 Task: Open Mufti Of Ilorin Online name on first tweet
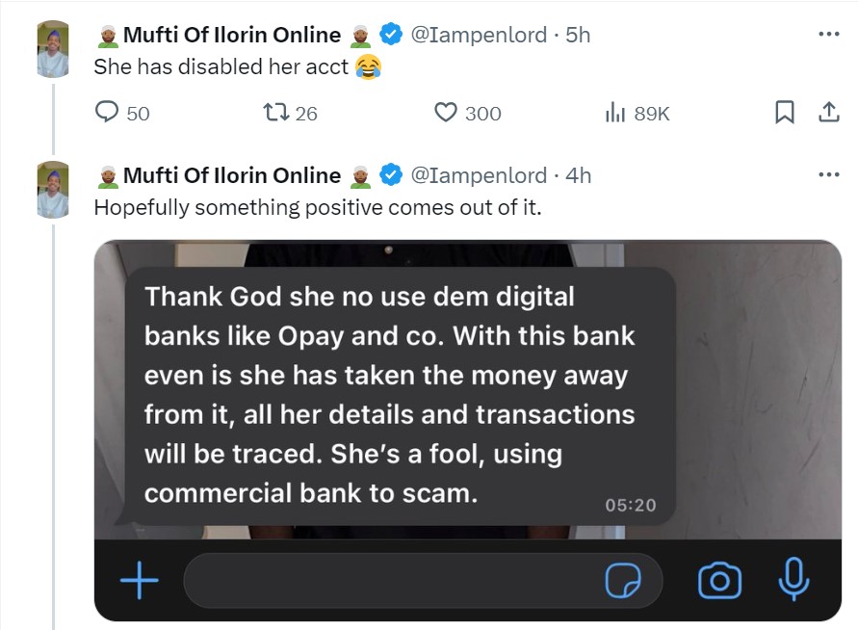pos(232,36)
